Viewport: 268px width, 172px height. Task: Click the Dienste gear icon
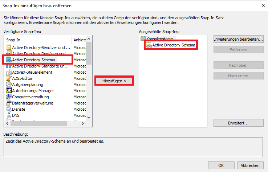[9, 109]
